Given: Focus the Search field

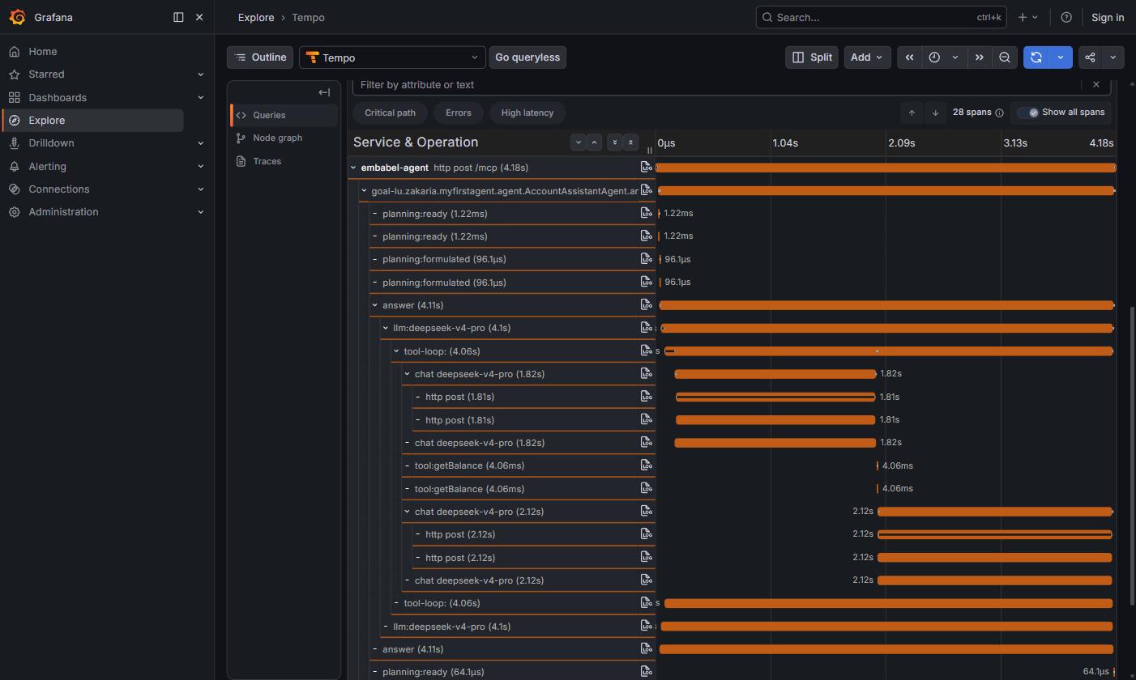Looking at the screenshot, I should coord(882,17).
